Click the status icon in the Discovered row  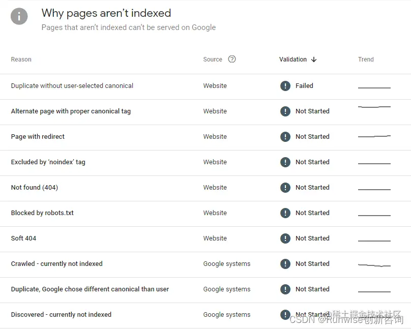coord(285,314)
